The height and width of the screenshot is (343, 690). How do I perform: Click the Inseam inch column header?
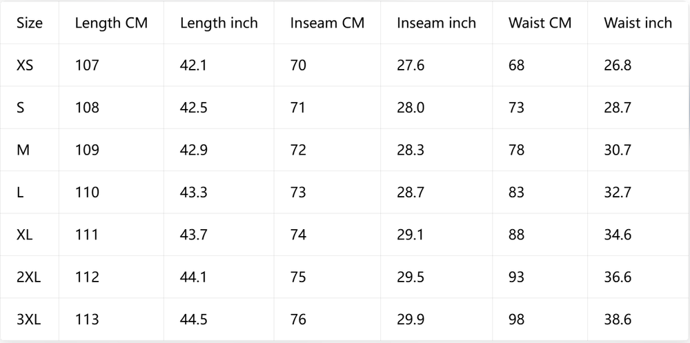tap(436, 23)
